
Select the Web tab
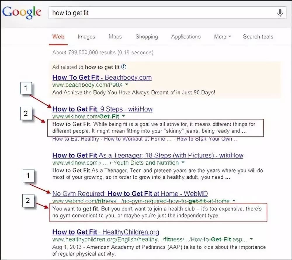coord(58,37)
